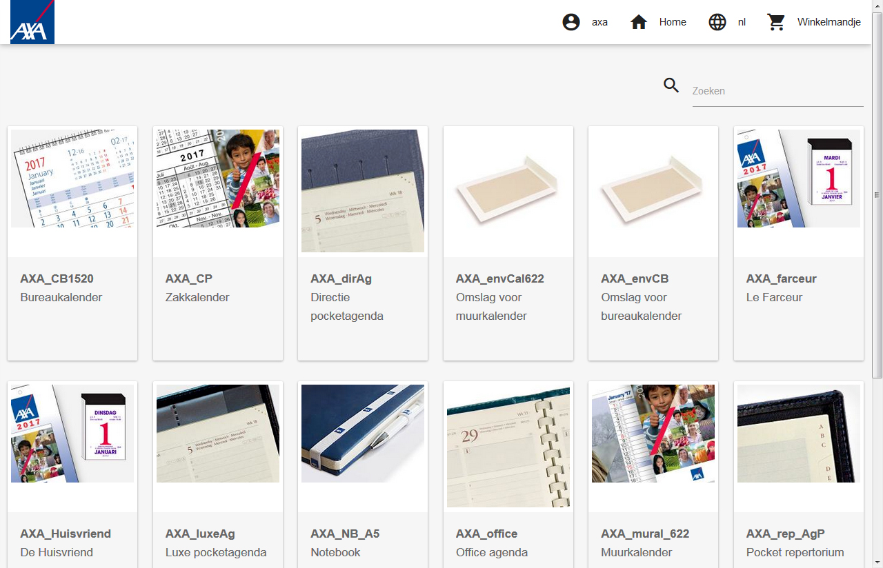Open the language globe icon
Screen dimensions: 883x568
(x=717, y=22)
